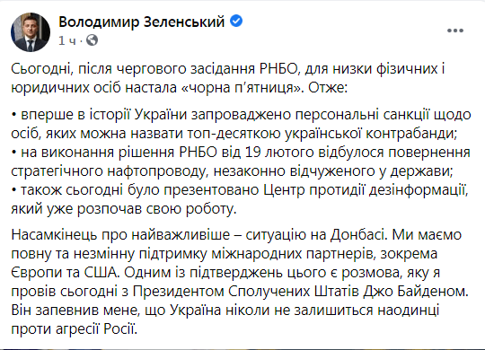Click the bullet about персональні санкції
485x350 pixels.
click(x=241, y=124)
